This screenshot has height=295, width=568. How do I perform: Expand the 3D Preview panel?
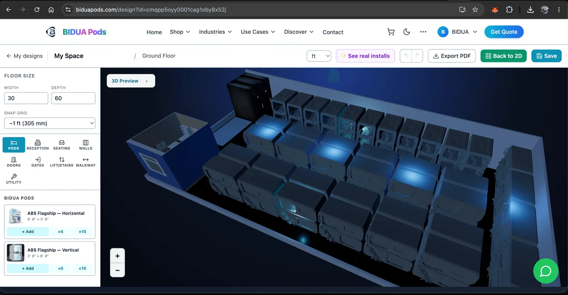tap(131, 81)
